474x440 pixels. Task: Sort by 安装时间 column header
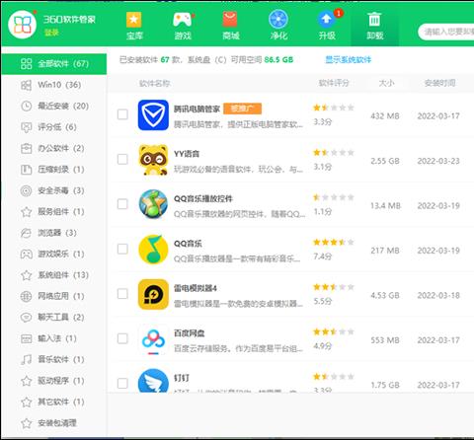pos(440,83)
